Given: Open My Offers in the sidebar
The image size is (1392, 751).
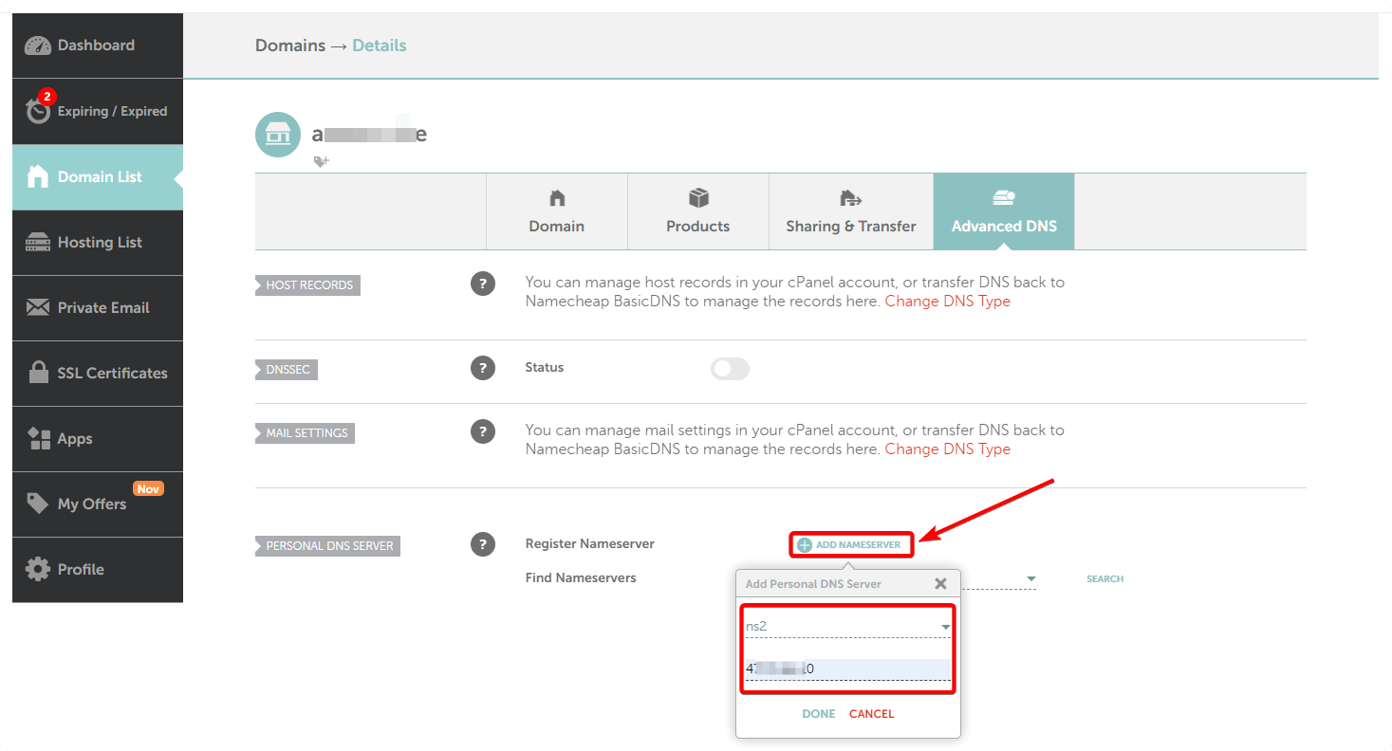Looking at the screenshot, I should click(x=98, y=504).
